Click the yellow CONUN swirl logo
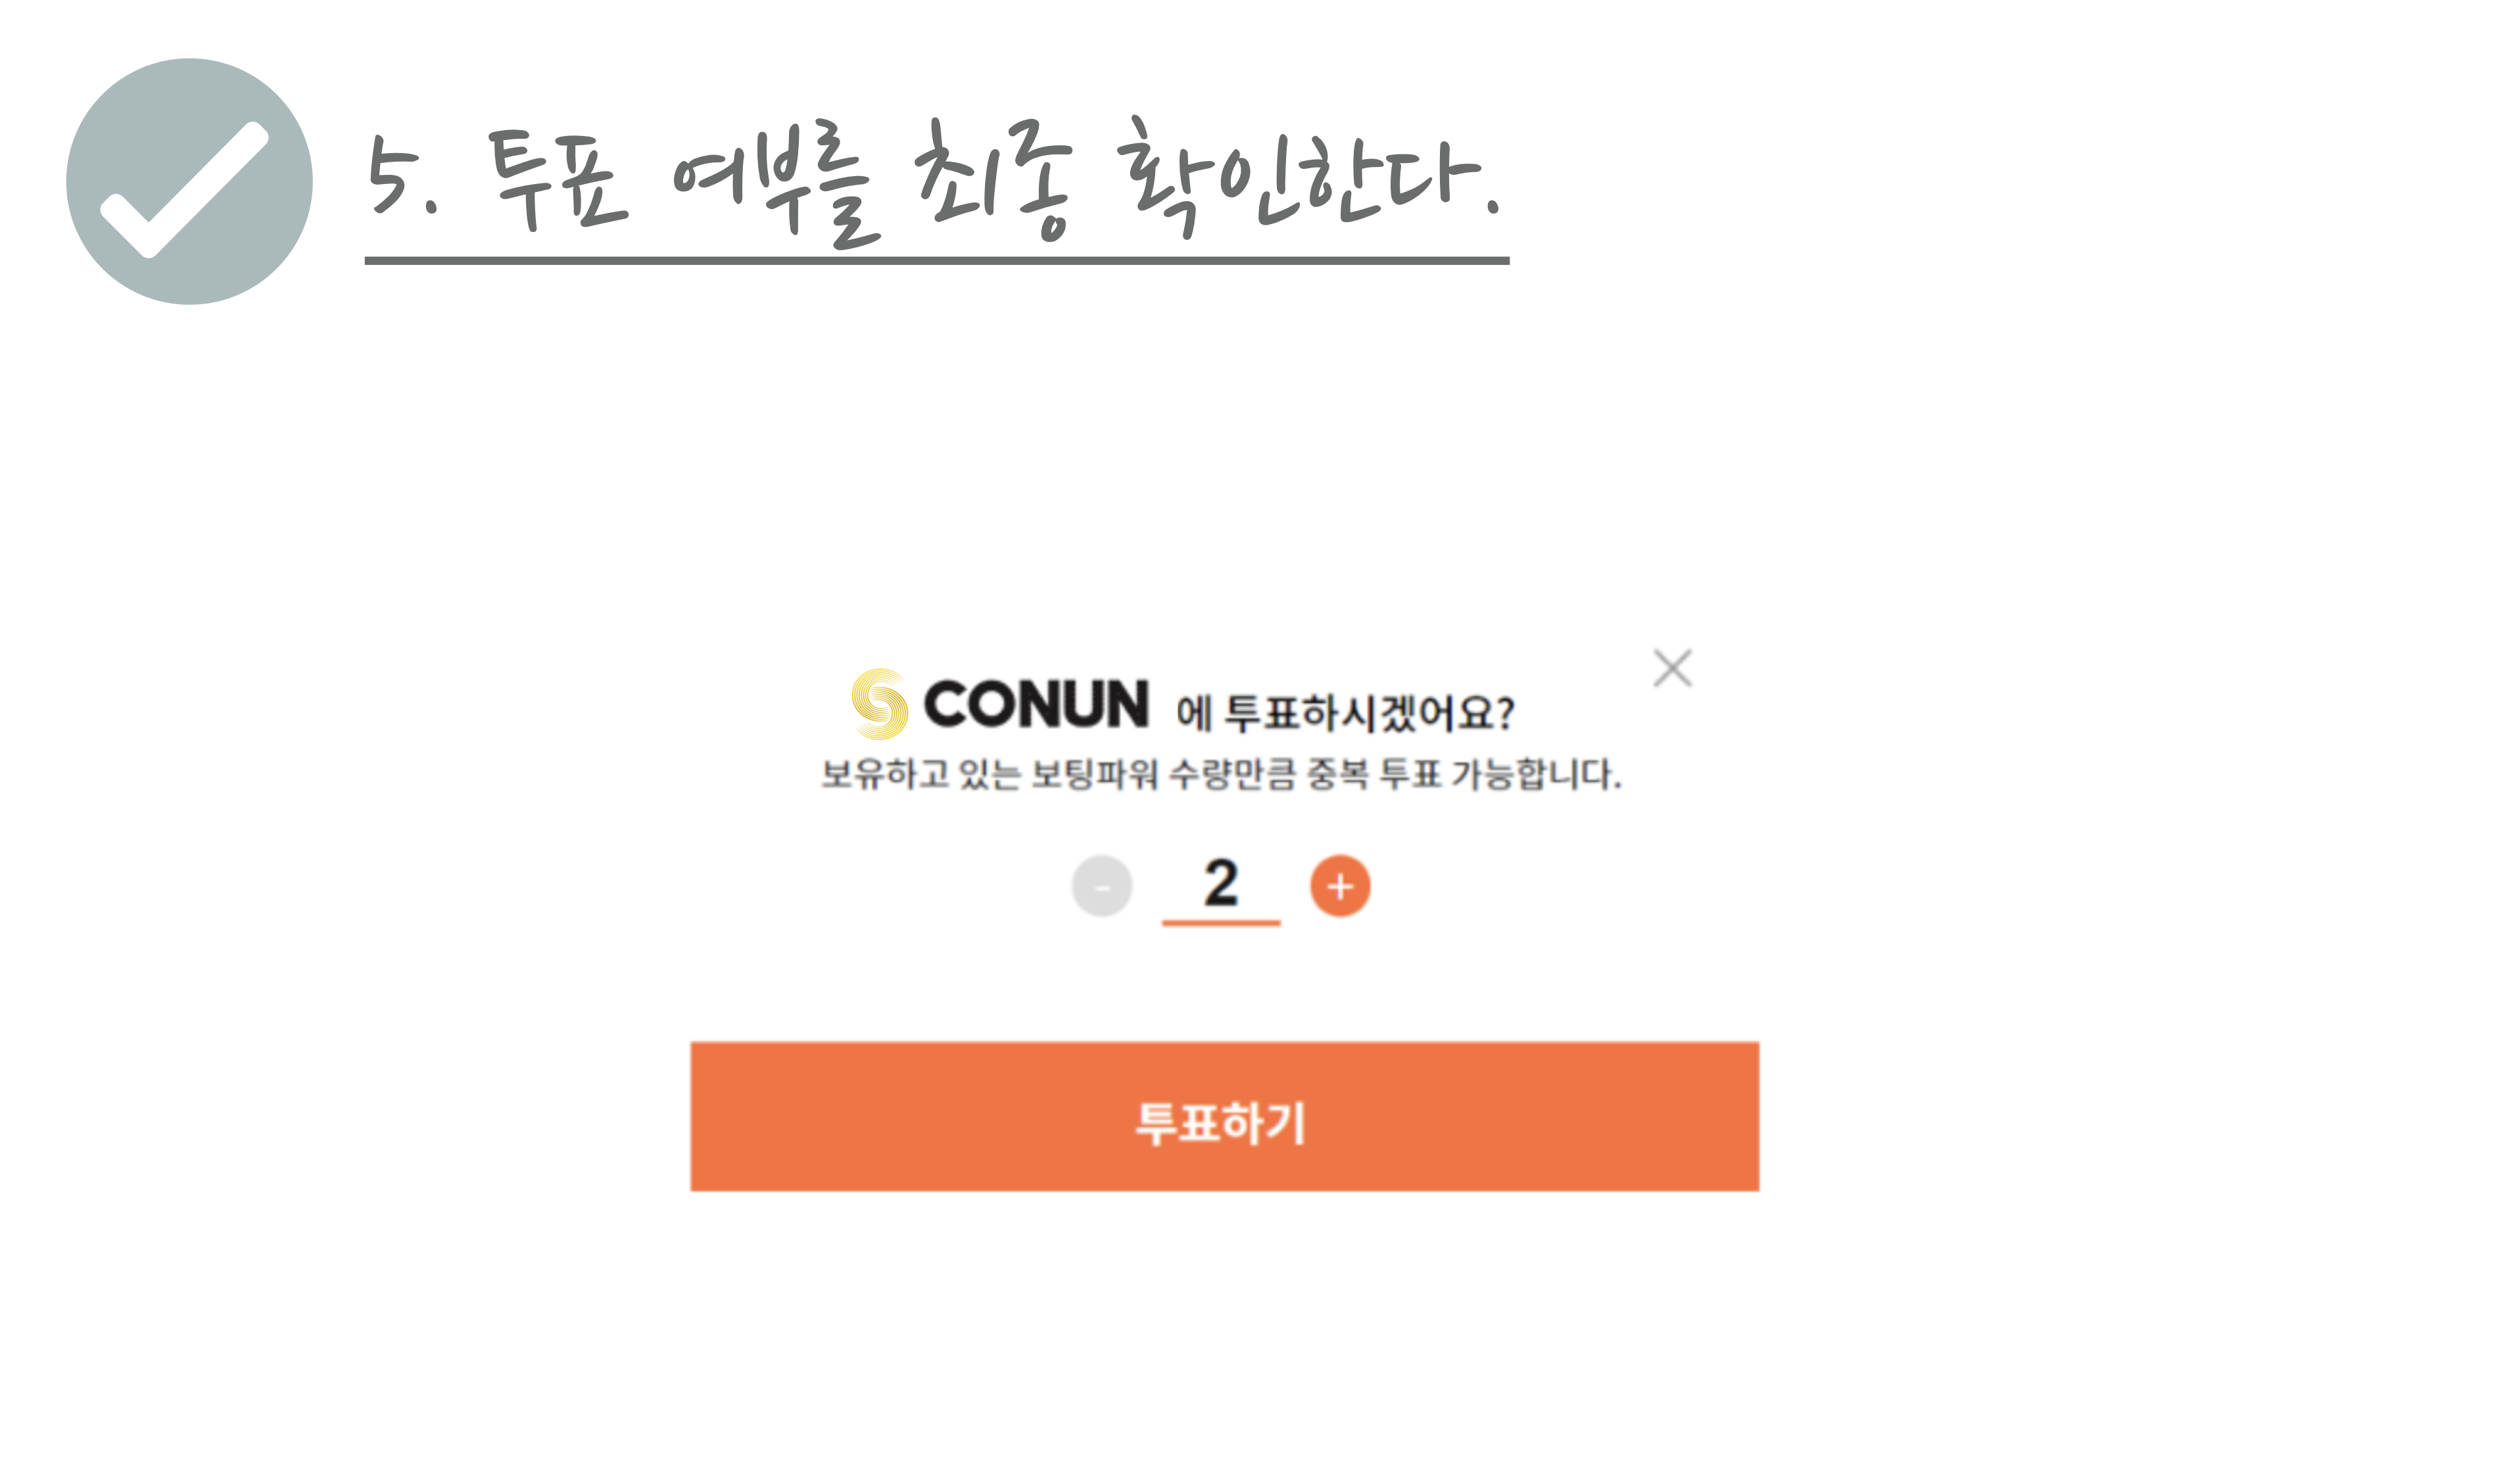This screenshot has width=2509, height=1484. [879, 704]
